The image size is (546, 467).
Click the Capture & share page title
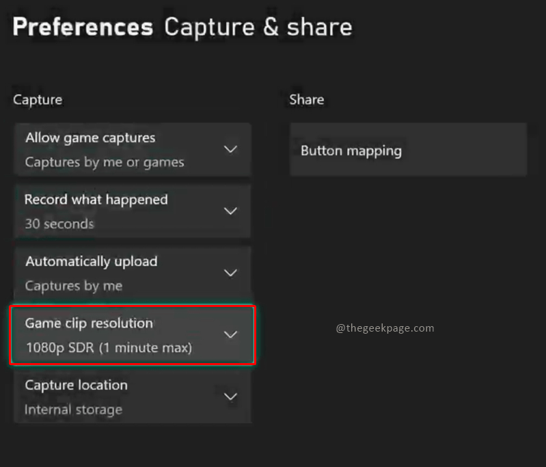tap(258, 27)
